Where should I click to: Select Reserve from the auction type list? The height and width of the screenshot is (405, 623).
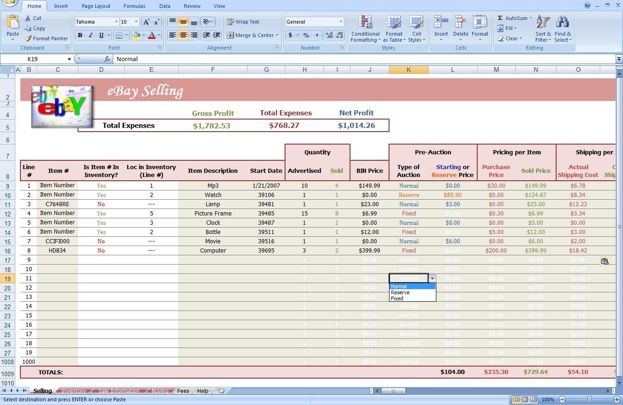tap(400, 292)
